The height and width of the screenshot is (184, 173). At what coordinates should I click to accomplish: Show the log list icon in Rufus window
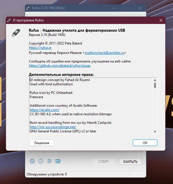58,161
